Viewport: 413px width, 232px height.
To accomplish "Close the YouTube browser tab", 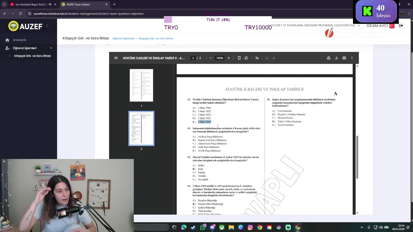I will click(x=55, y=5).
